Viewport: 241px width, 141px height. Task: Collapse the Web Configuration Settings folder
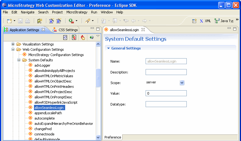point(13,49)
